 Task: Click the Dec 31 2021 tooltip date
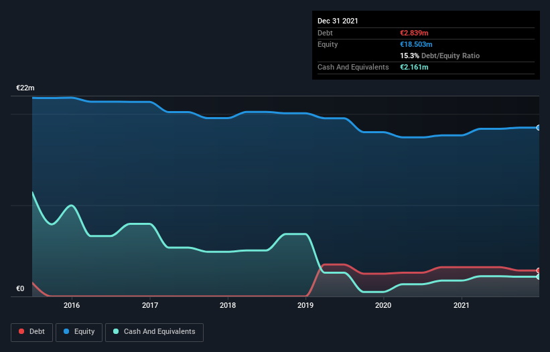pos(338,21)
